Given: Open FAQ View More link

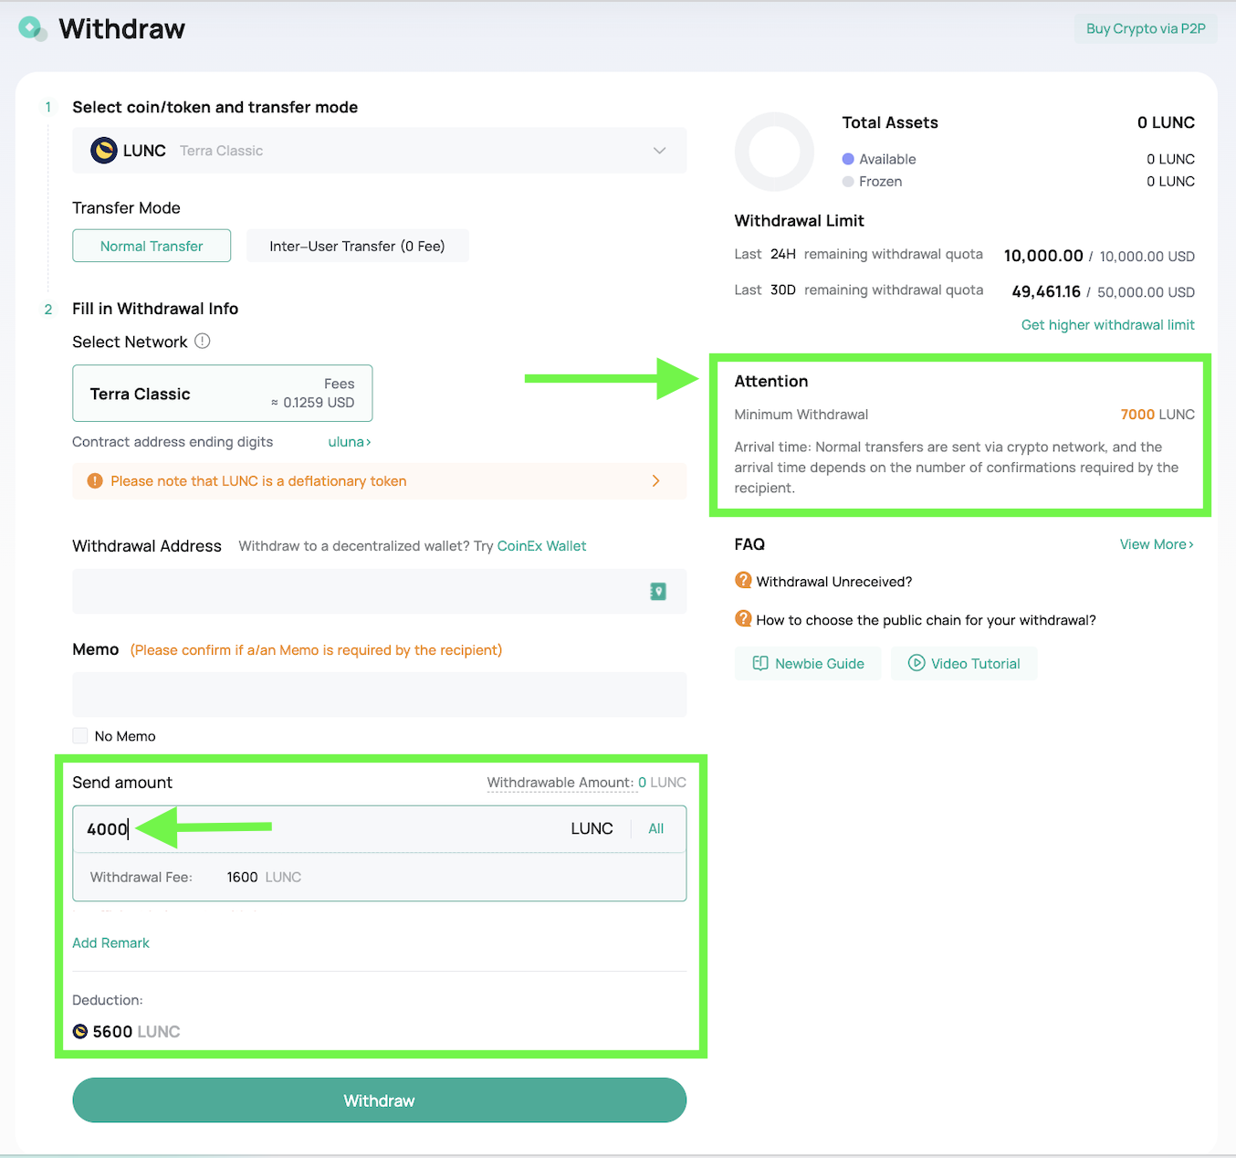Looking at the screenshot, I should [1157, 544].
